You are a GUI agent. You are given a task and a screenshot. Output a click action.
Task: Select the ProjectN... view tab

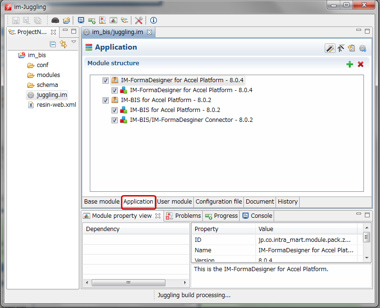(32, 32)
